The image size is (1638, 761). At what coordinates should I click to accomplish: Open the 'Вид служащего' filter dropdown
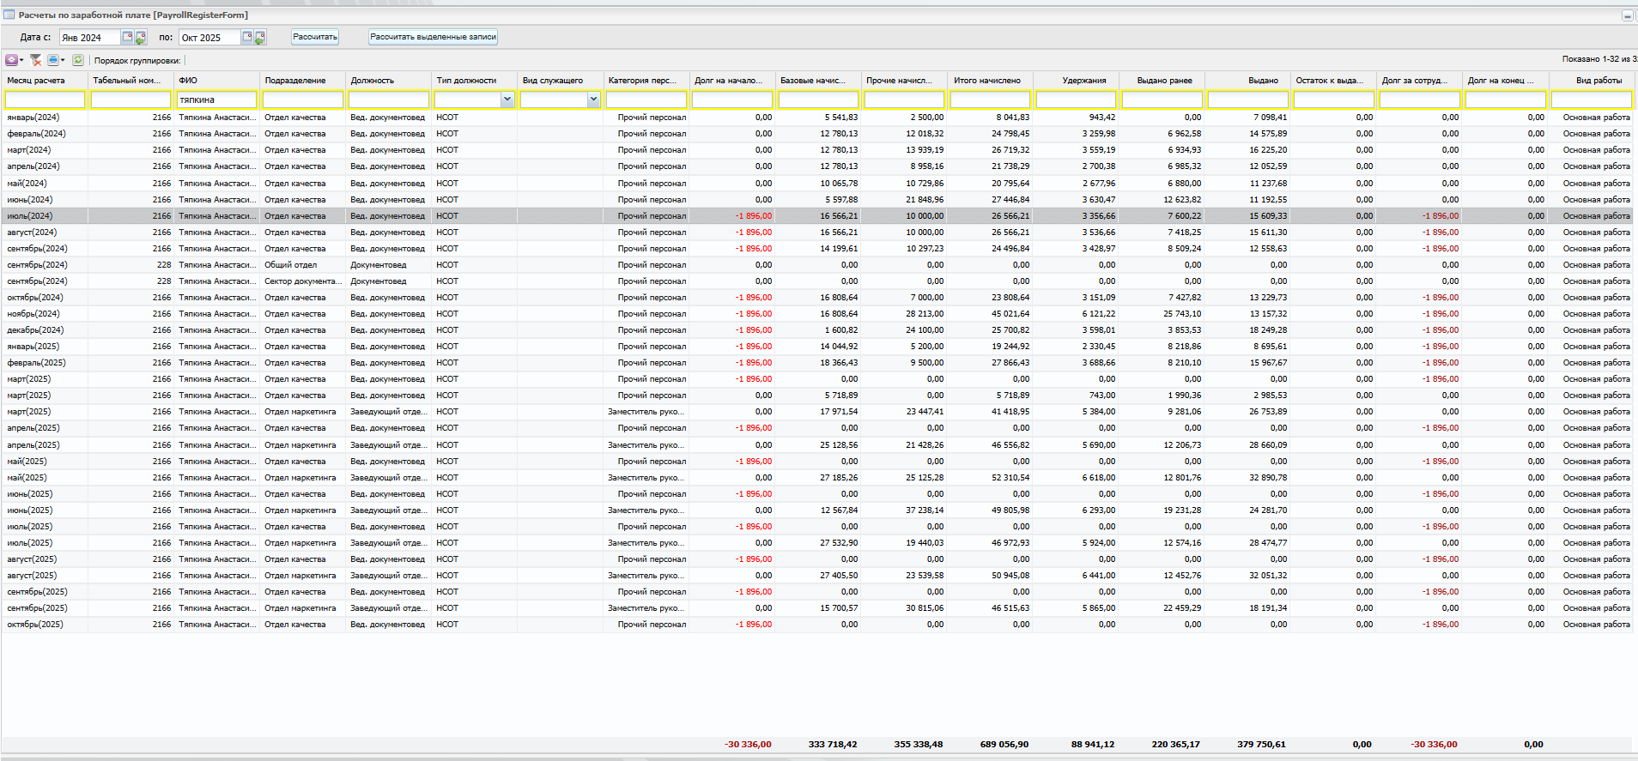(x=593, y=100)
